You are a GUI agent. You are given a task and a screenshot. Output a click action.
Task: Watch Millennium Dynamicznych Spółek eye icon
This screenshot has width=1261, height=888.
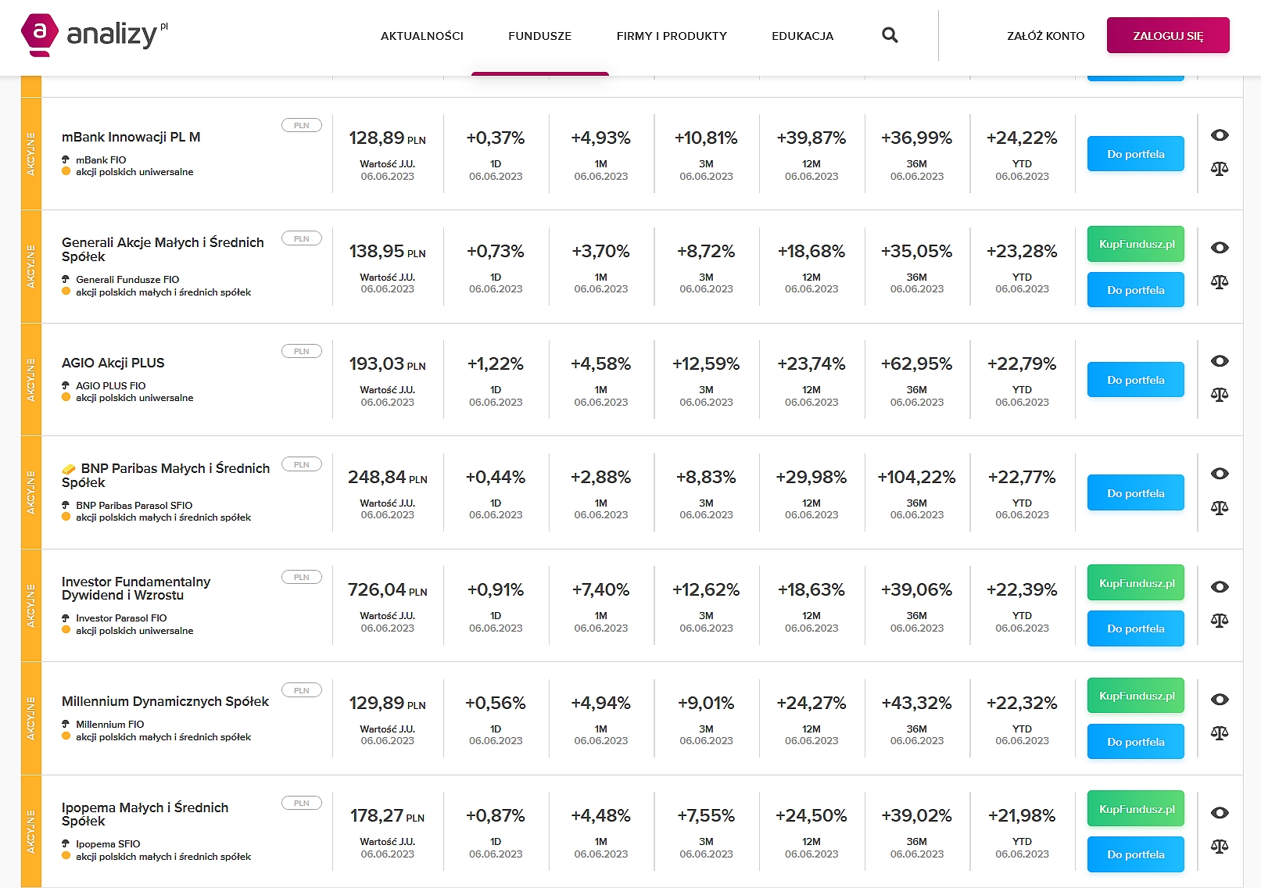coord(1220,700)
